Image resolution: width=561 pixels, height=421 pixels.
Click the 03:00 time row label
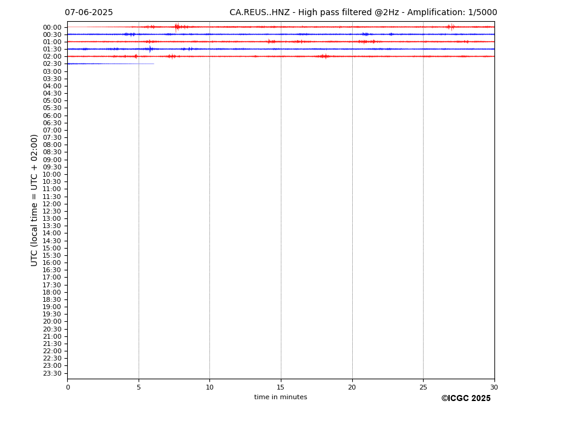coord(52,71)
